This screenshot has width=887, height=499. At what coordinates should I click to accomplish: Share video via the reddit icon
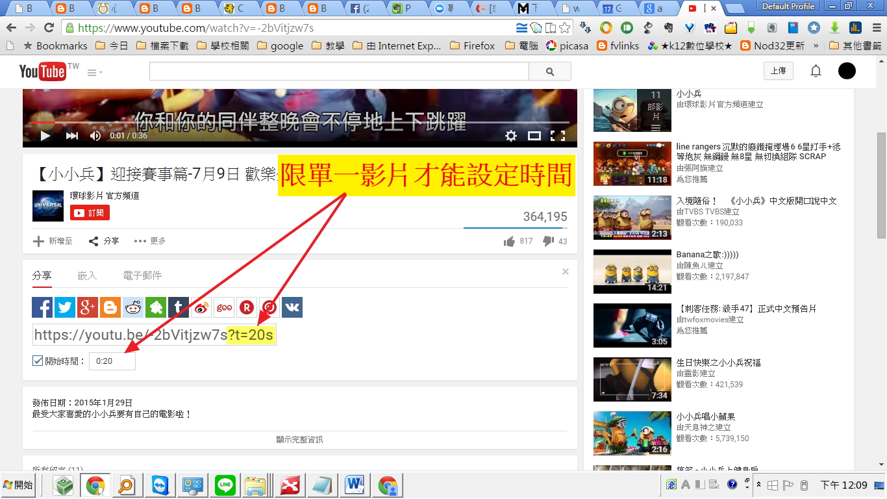click(x=133, y=307)
